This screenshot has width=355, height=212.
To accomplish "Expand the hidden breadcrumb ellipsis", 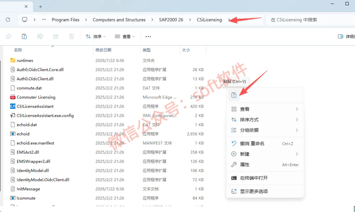I will tap(44, 20).
